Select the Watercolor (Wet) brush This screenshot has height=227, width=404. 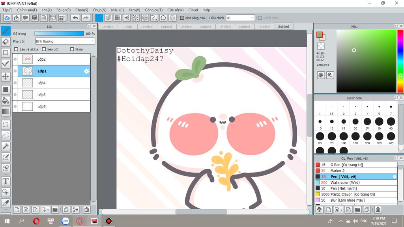pyautogui.click(x=356, y=182)
